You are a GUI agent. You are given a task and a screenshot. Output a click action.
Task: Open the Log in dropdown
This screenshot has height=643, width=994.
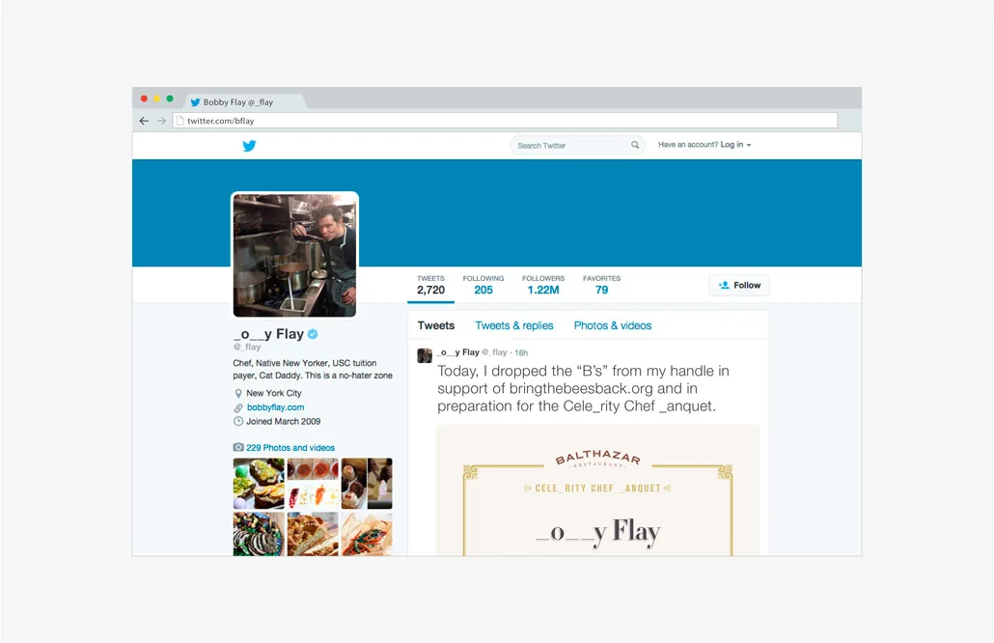coord(735,145)
